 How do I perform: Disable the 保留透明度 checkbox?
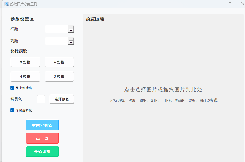tap(12, 110)
